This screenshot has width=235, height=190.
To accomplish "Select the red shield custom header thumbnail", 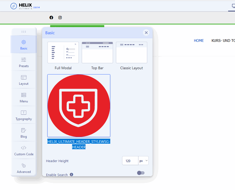I will [x=79, y=106].
